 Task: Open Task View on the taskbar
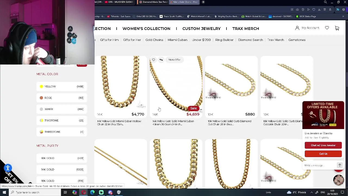tap(65, 192)
